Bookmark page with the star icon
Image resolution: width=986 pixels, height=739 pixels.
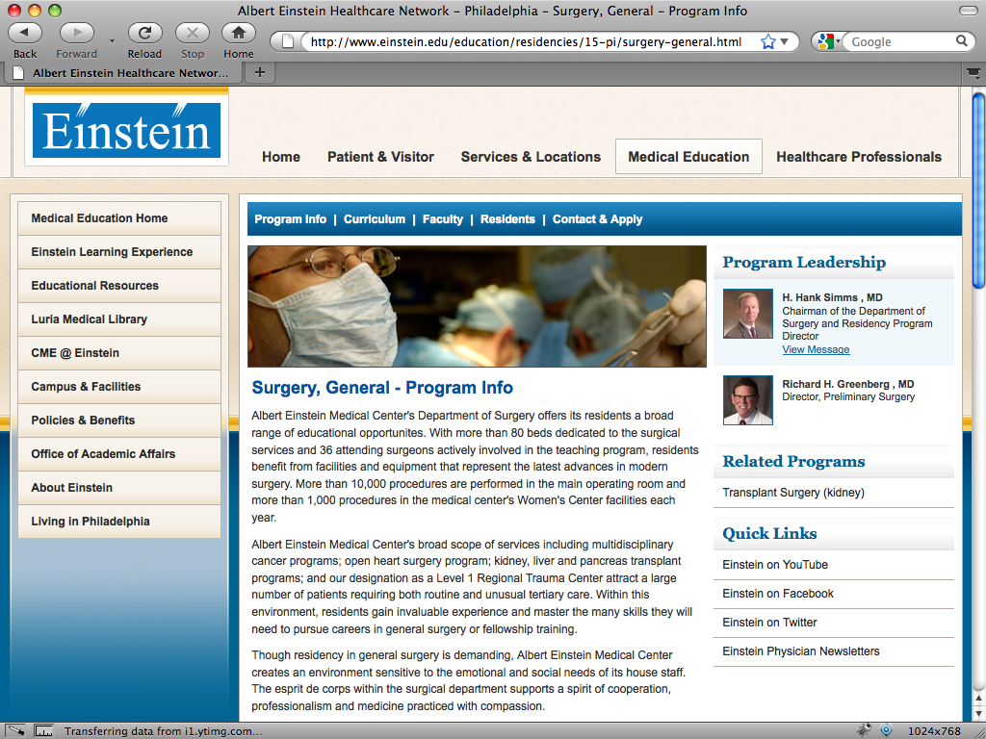click(x=767, y=42)
